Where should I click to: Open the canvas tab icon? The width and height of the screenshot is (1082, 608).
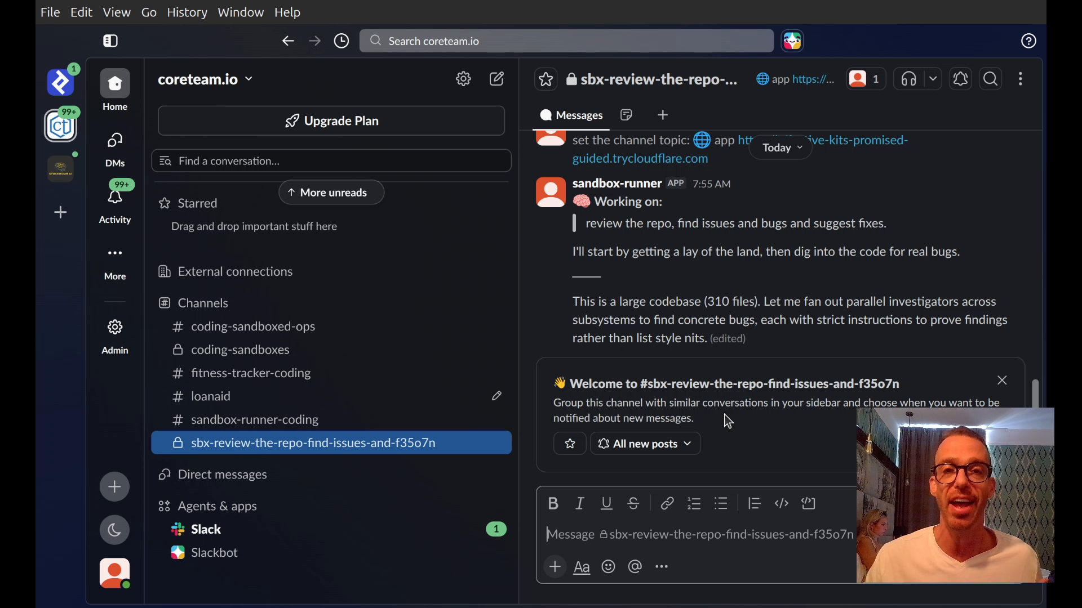pyautogui.click(x=627, y=115)
